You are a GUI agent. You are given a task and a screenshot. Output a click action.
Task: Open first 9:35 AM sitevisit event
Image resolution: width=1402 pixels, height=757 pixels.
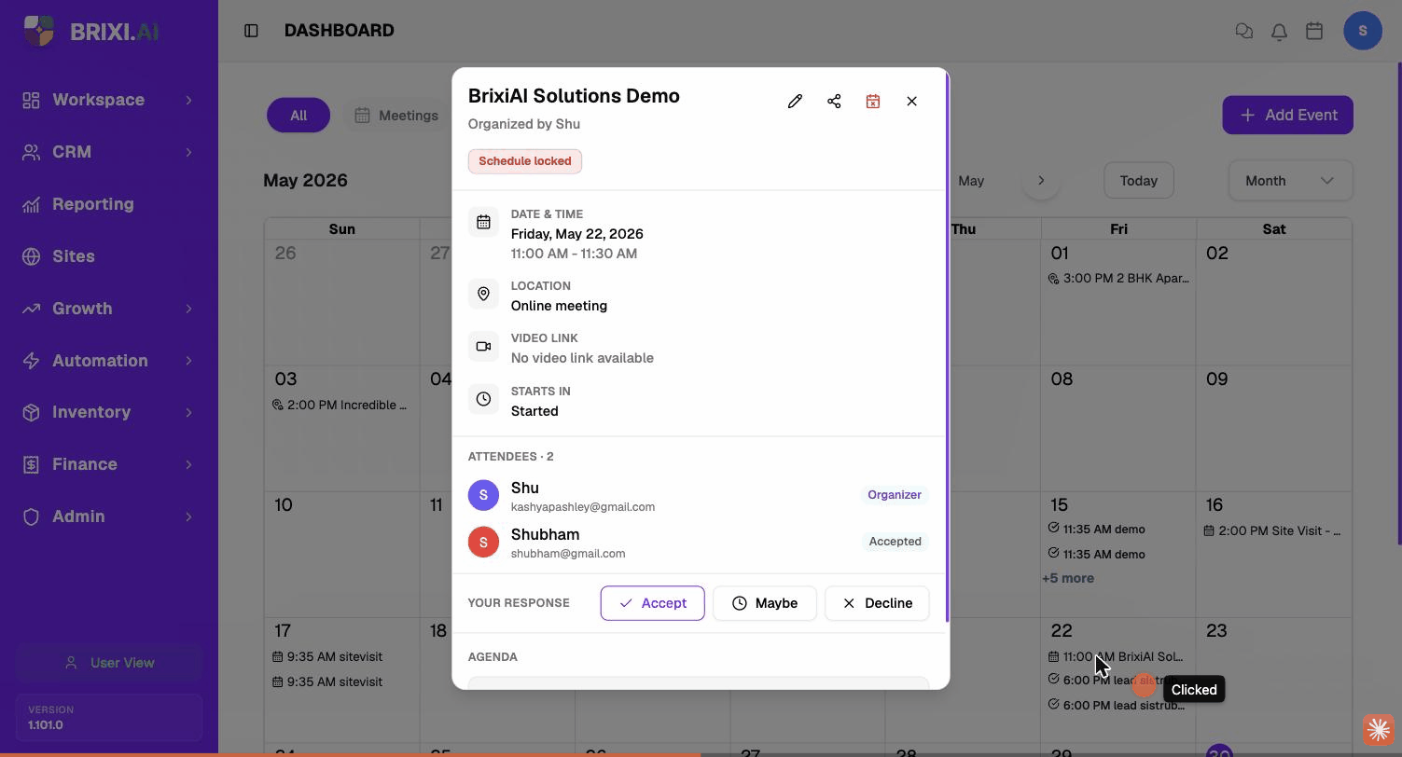click(x=328, y=656)
